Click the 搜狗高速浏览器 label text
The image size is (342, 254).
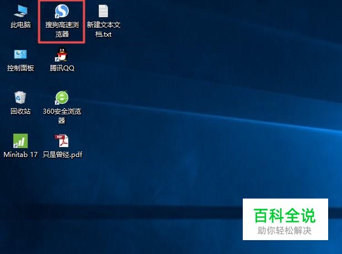pos(62,29)
